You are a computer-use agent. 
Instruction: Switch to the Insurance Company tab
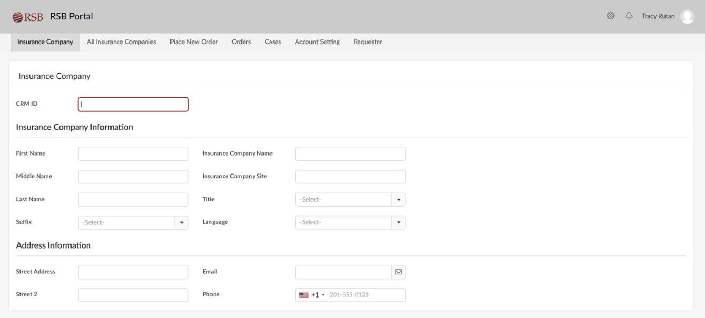tap(45, 42)
